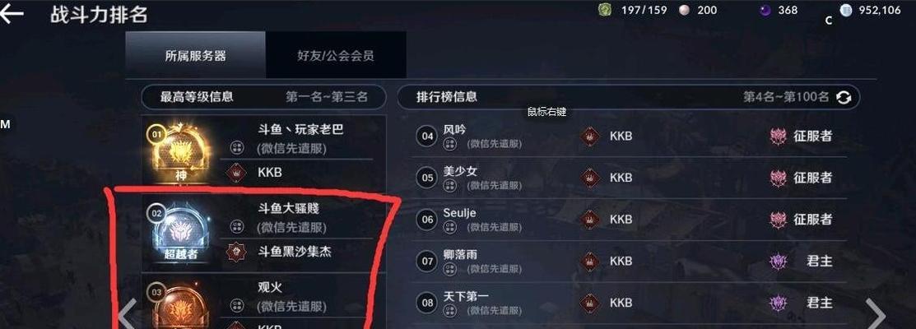Go back using the top-left arrow
916x329 pixels.
pyautogui.click(x=12, y=14)
